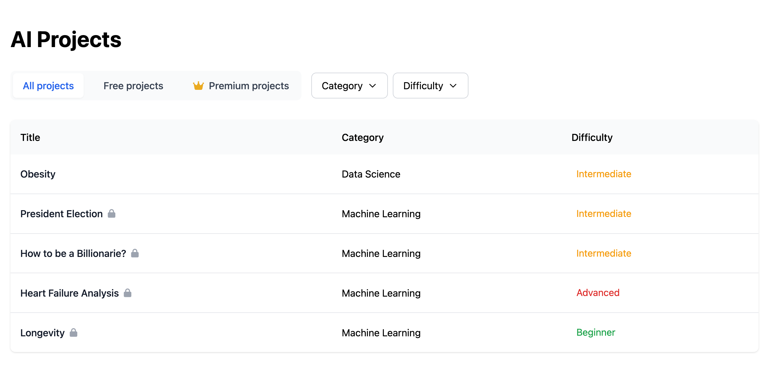
Task: Open the Longevity project title
Action: click(x=42, y=333)
